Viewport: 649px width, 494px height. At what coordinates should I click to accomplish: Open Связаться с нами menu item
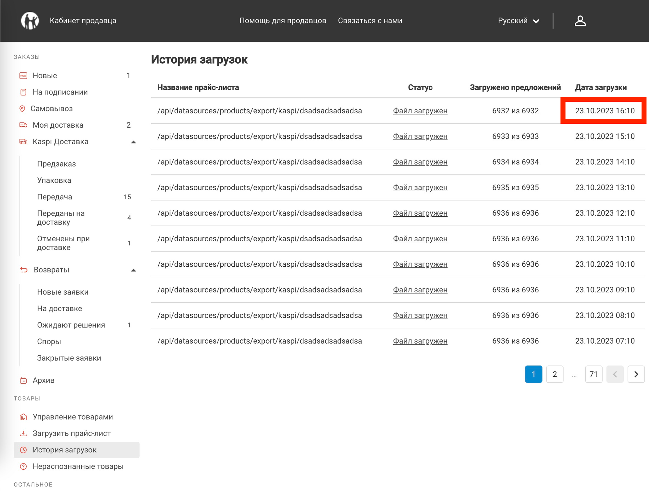point(370,21)
